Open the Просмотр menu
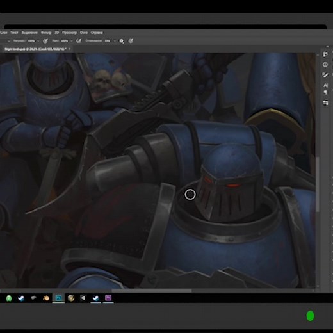Image resolution: width=333 pixels, height=333 pixels. 69,33
